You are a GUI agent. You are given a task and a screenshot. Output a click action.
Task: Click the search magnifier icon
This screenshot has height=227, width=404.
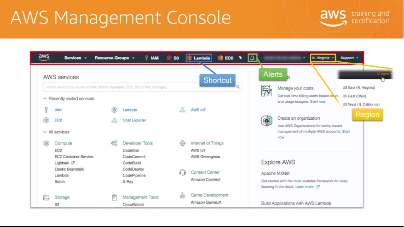238,87
